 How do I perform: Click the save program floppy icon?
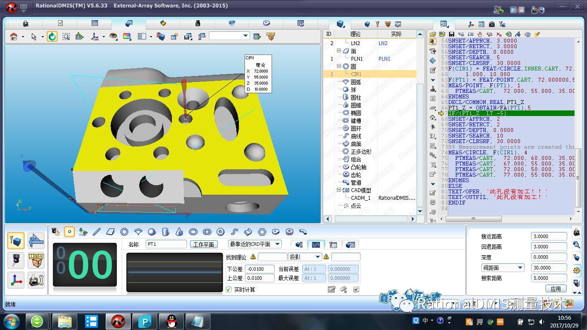(451, 34)
